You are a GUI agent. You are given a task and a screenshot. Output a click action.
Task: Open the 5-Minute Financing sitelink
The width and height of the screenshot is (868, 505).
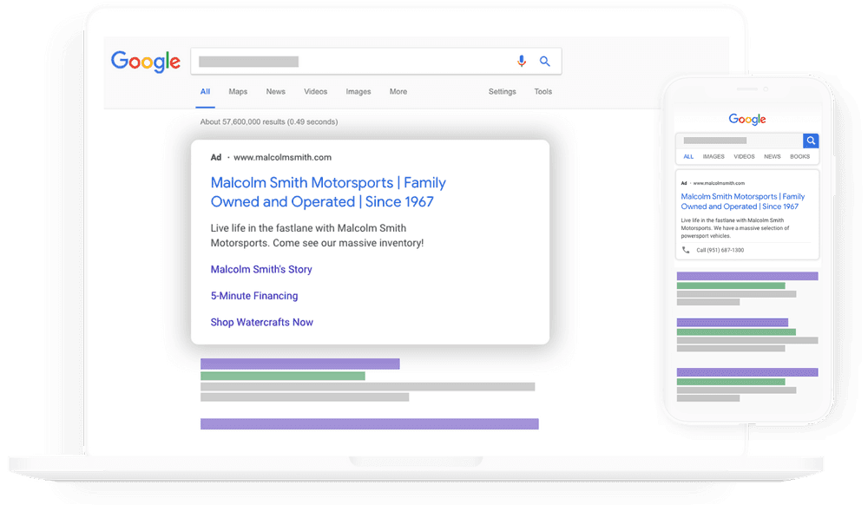tap(254, 296)
